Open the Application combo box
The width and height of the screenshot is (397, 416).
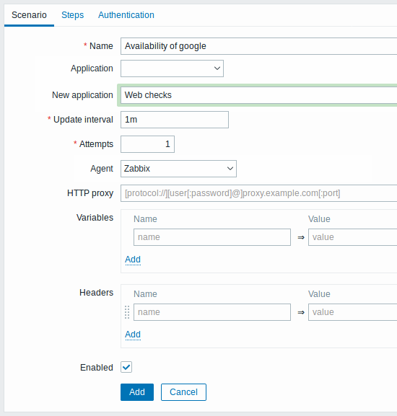pyautogui.click(x=172, y=68)
